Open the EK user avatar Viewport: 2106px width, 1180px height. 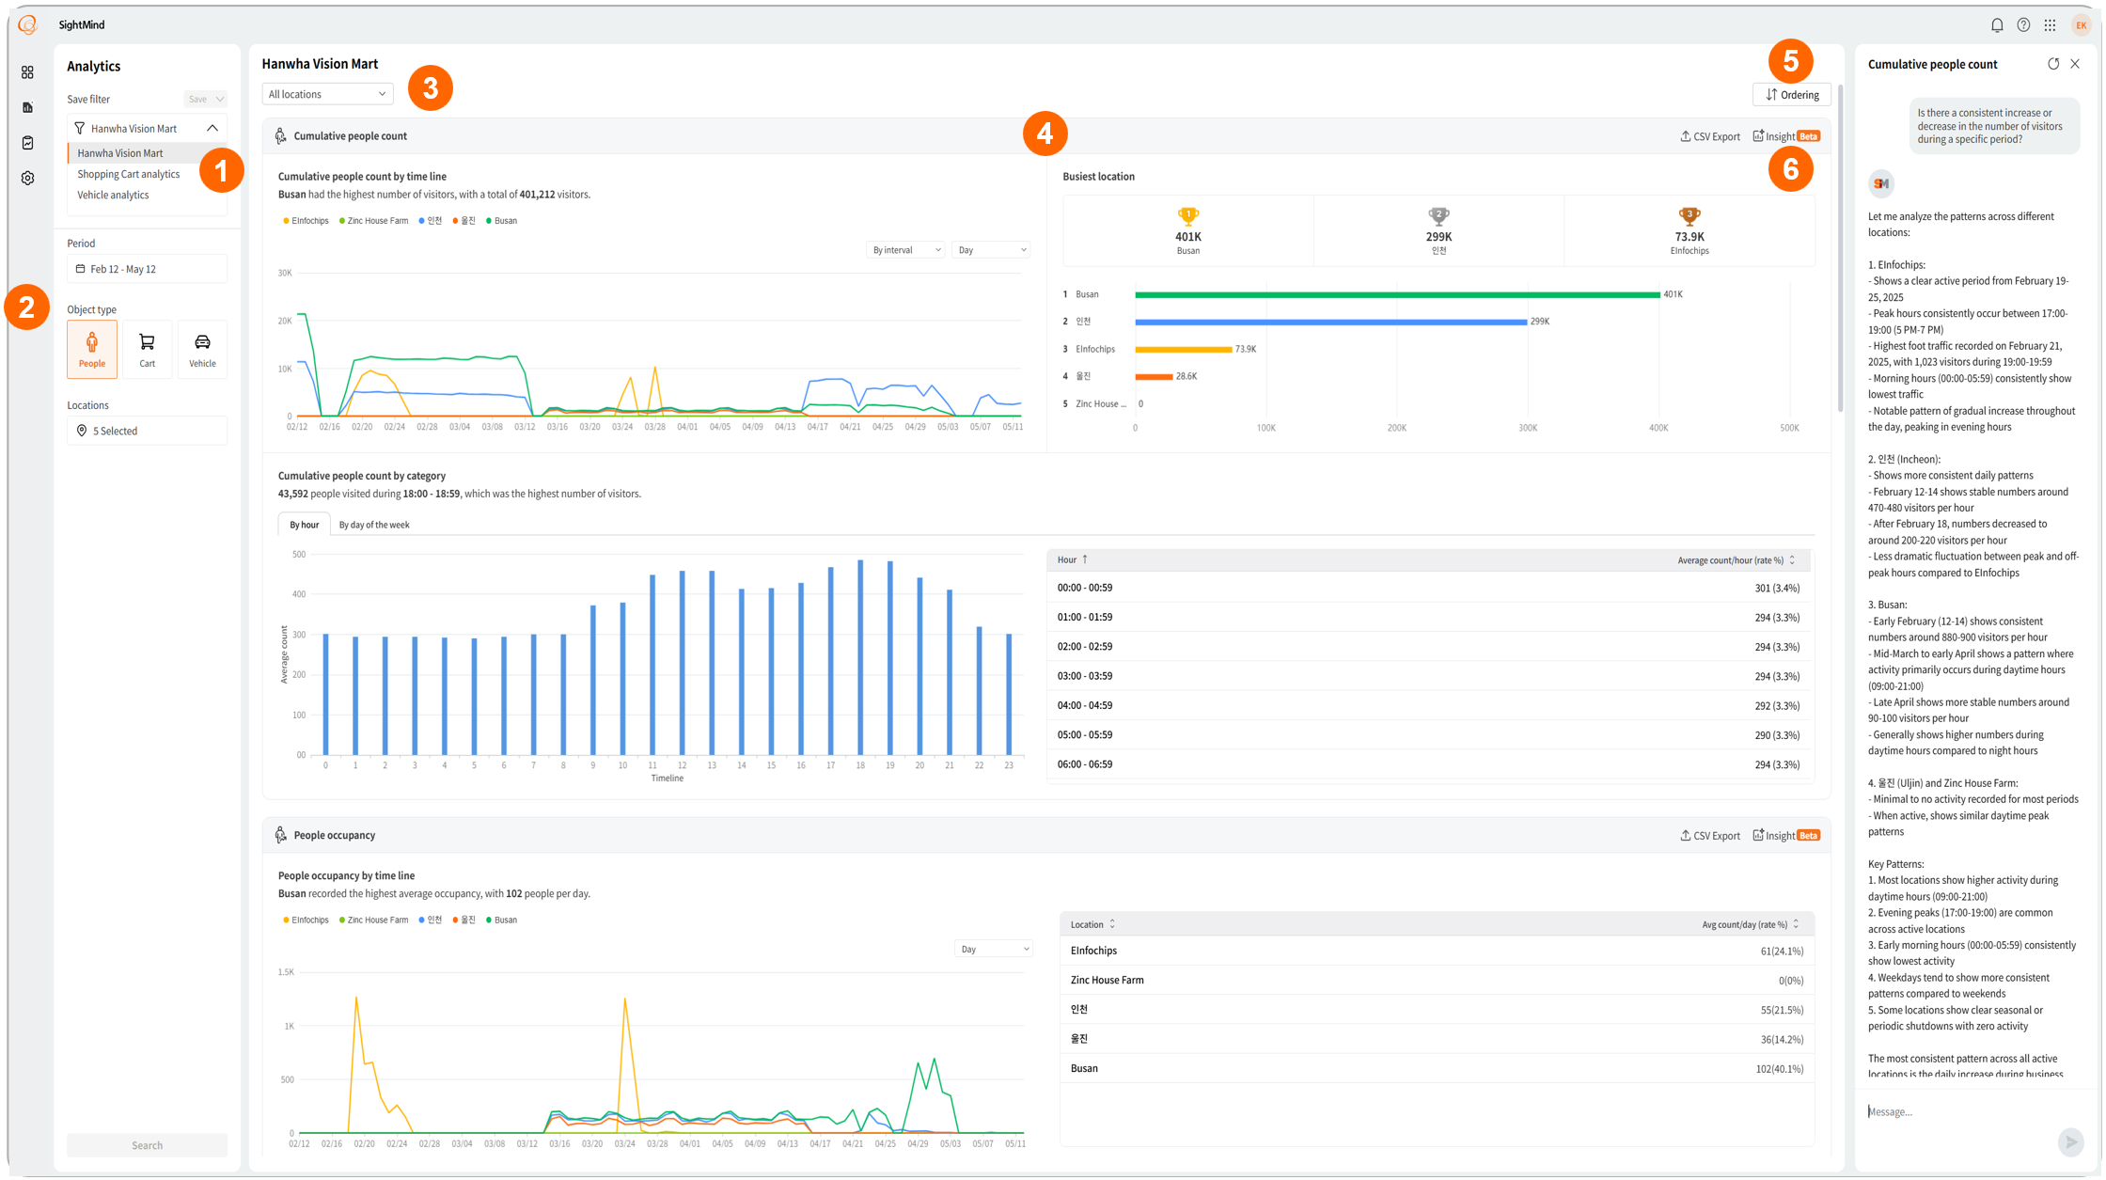click(x=2081, y=25)
